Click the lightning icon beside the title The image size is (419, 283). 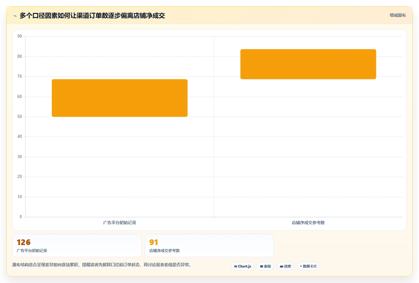(x=15, y=16)
